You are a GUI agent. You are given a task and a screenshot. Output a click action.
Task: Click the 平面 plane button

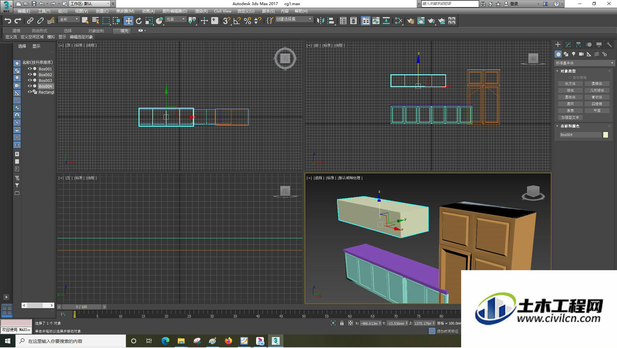(x=597, y=111)
